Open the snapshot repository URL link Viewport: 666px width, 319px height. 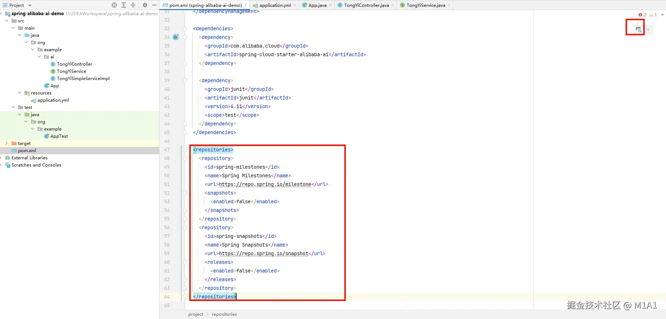pos(264,253)
